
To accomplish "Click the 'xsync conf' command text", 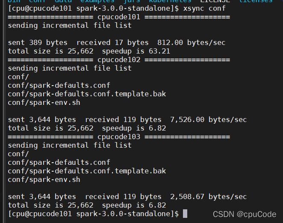I will tap(204, 8).
